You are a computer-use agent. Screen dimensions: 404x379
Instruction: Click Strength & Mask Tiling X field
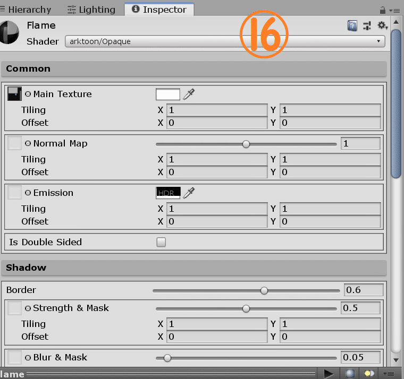(217, 324)
